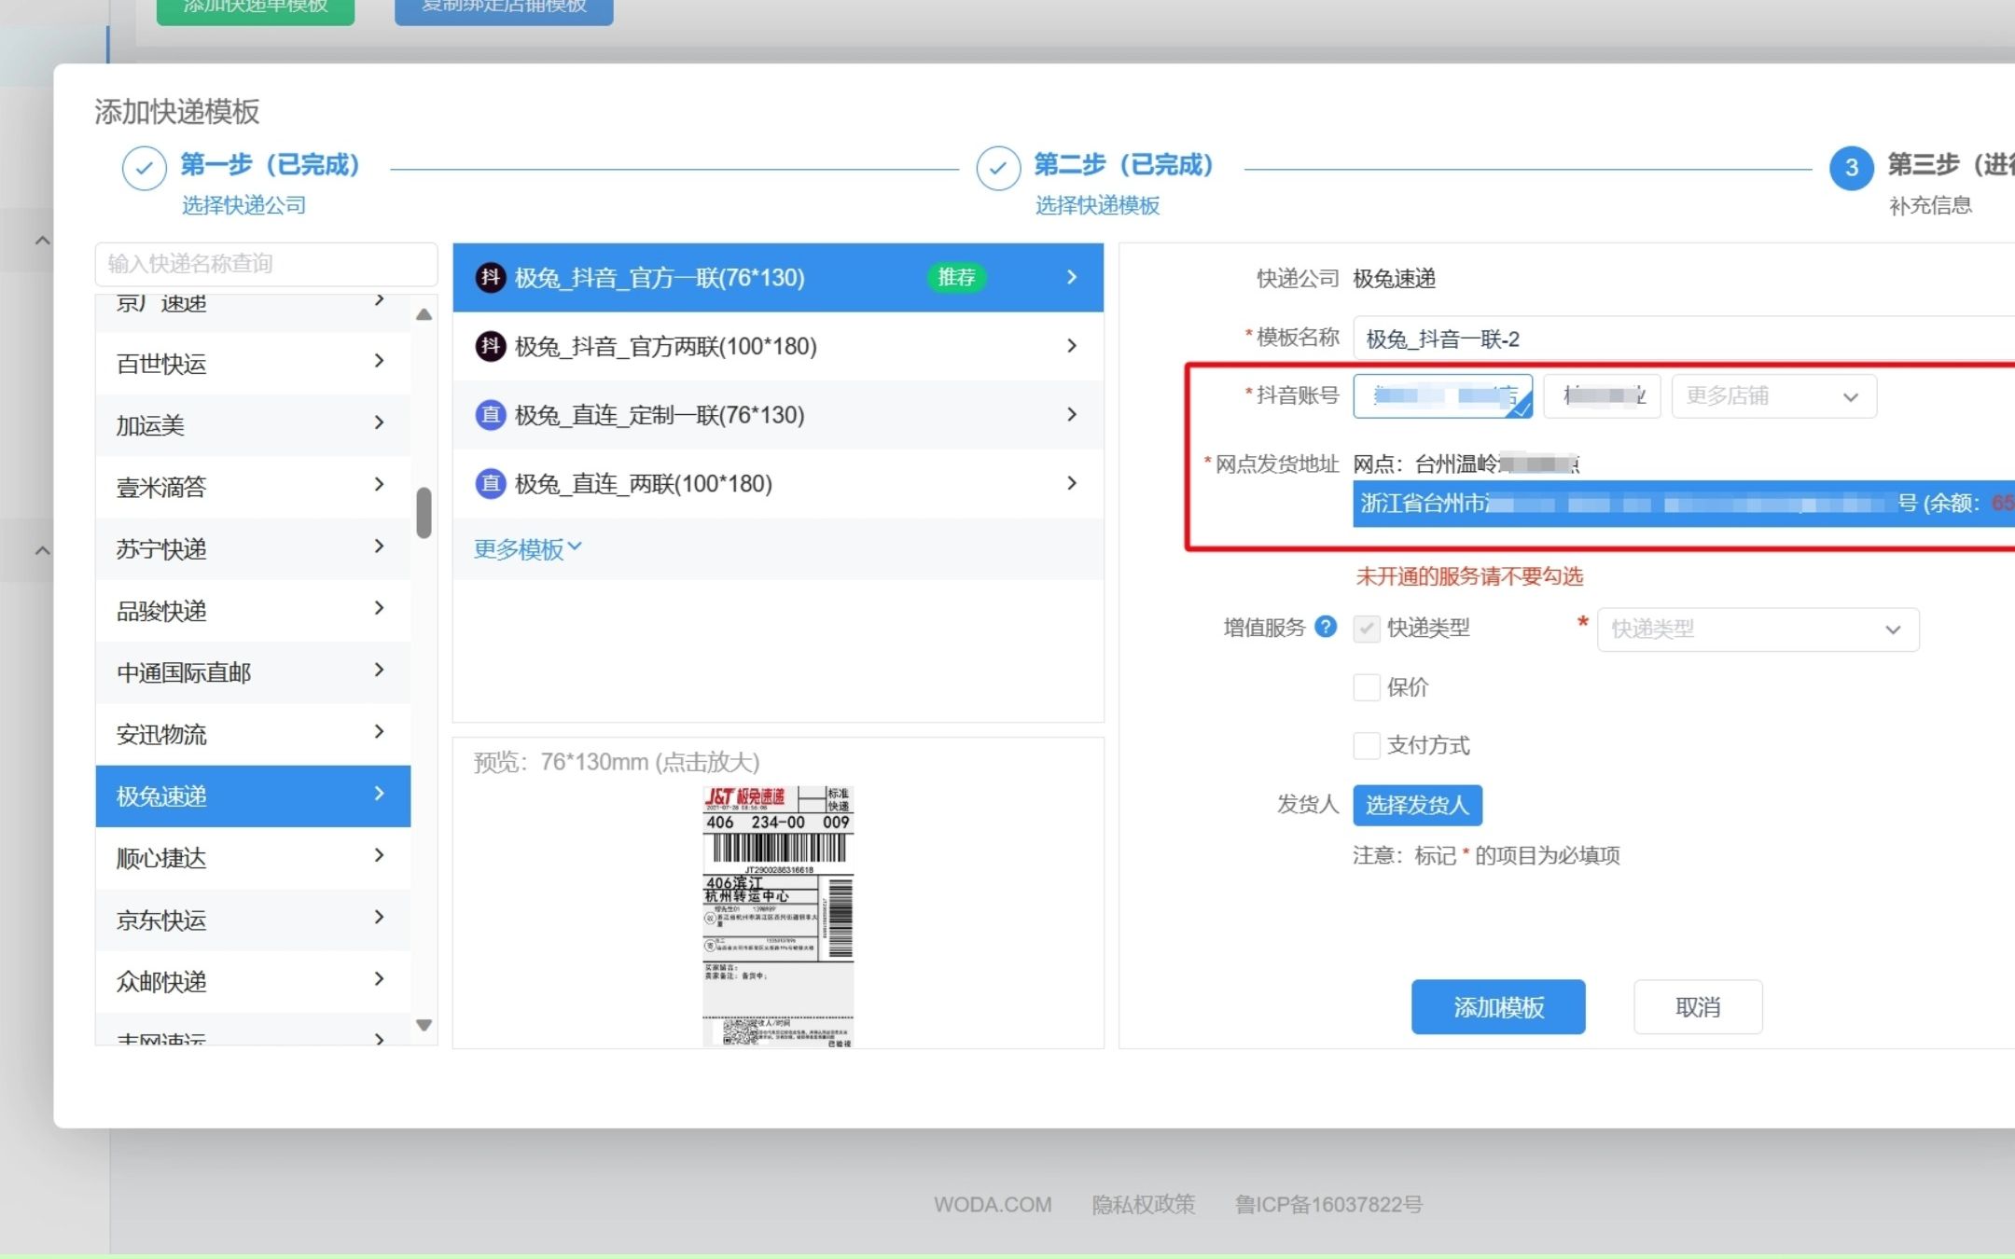Click the 模板名称 input field
Image resolution: width=2015 pixels, height=1259 pixels.
coord(1684,339)
